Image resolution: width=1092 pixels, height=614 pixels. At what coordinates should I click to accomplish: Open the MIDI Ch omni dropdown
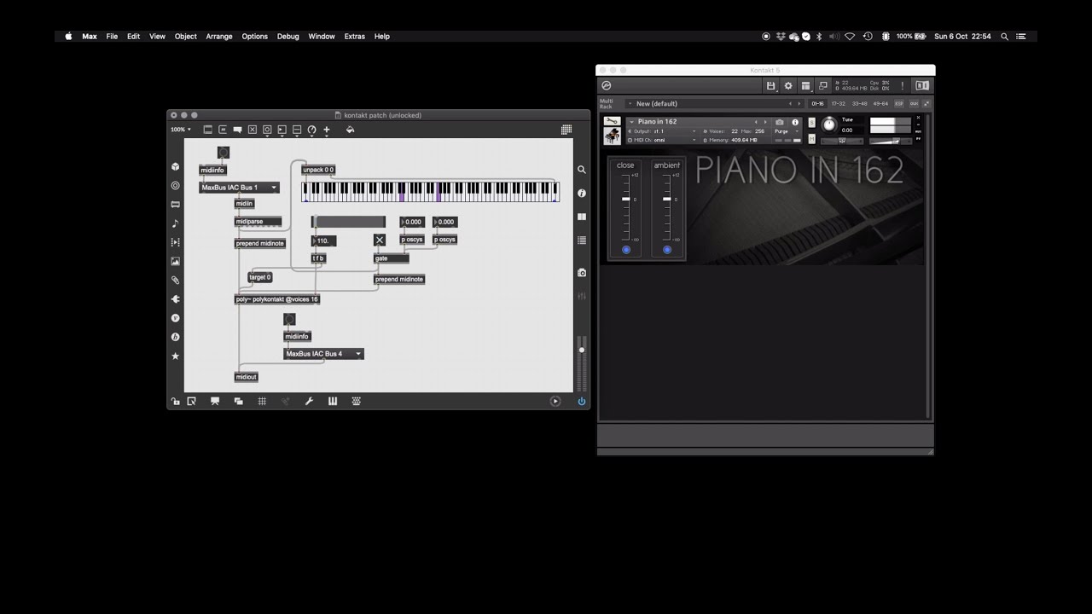(662, 140)
